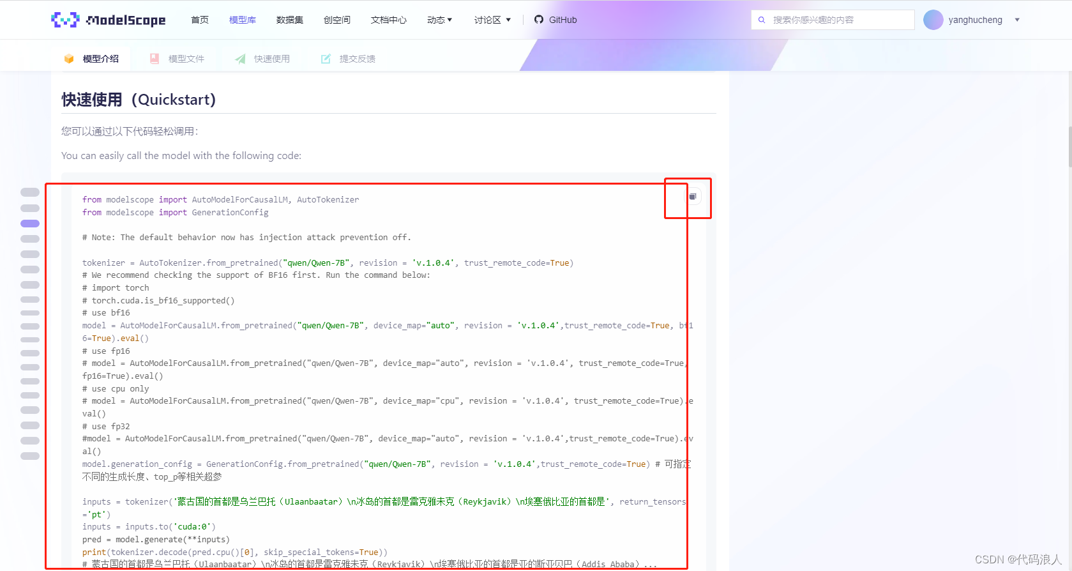Select text 'You can easily call the model'
1072x571 pixels.
pos(126,156)
